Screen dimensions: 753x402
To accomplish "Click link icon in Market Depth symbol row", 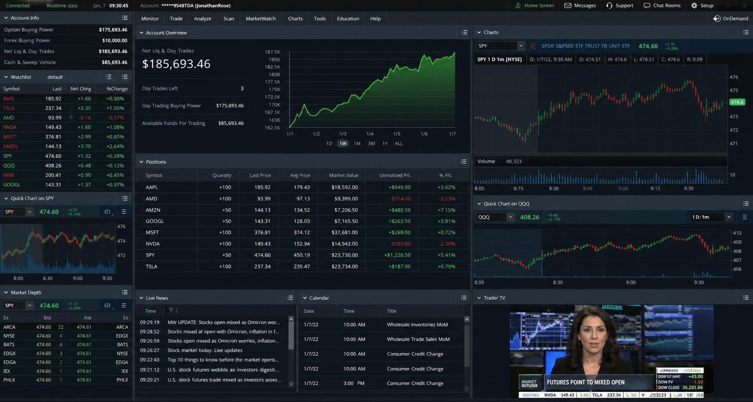I will point(107,305).
